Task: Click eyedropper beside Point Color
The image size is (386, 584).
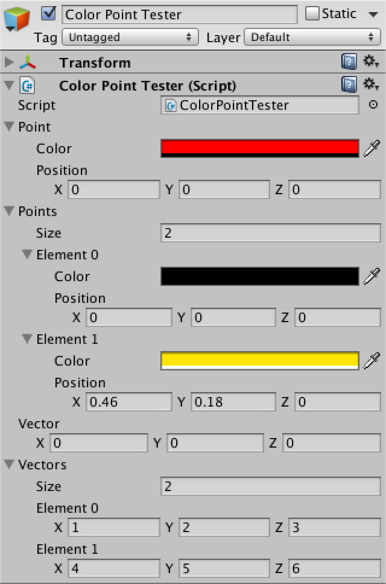Action: click(372, 148)
